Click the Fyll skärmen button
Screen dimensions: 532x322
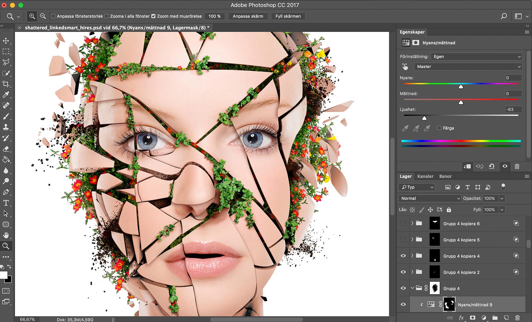(288, 16)
